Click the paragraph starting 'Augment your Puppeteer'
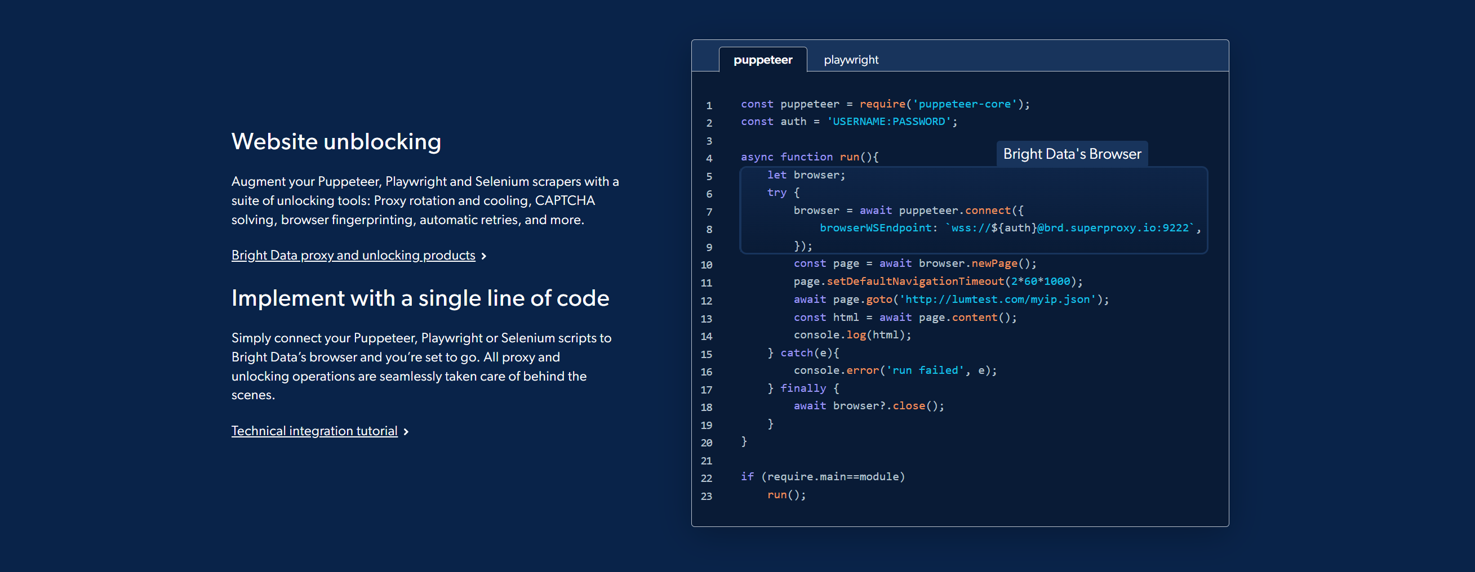This screenshot has width=1475, height=572. [x=424, y=201]
